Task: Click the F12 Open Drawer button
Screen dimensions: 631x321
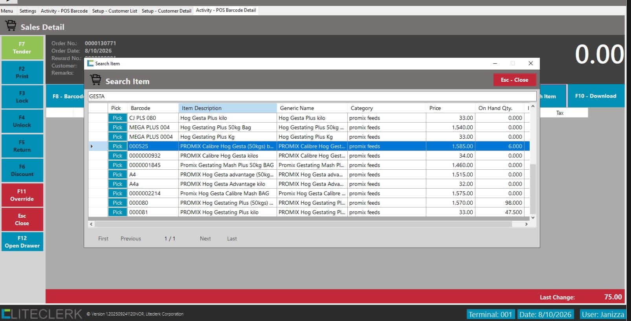Action: [22, 242]
